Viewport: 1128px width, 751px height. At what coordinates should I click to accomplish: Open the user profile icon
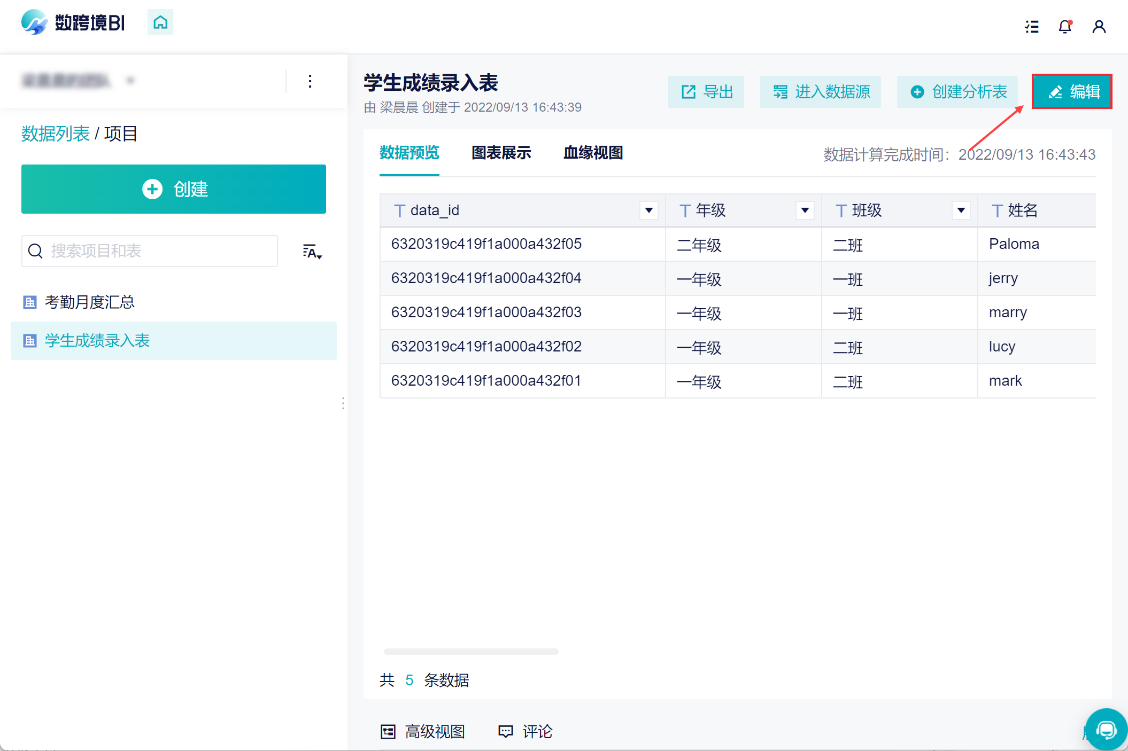[1099, 27]
